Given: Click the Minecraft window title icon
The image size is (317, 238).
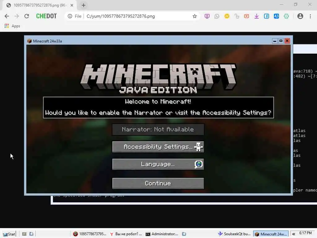Looking at the screenshot, I should (x=29, y=41).
